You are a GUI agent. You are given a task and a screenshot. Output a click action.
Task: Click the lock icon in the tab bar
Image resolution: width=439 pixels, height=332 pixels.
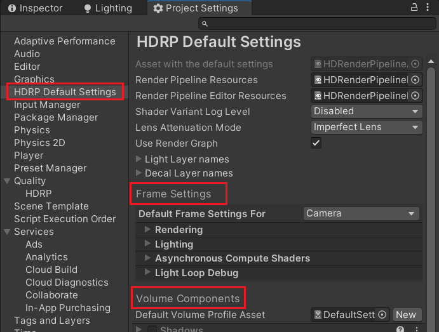click(x=414, y=7)
